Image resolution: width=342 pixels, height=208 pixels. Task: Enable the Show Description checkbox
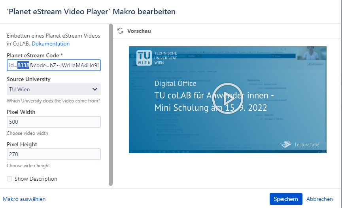pos(9,179)
